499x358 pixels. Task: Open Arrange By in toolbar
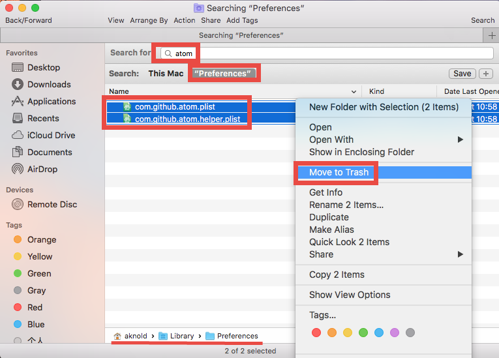pyautogui.click(x=149, y=20)
